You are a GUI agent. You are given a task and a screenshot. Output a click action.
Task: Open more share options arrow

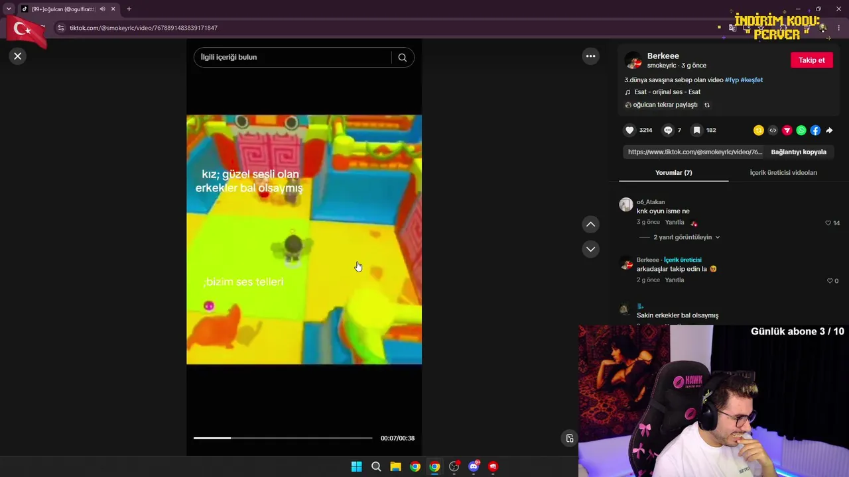(829, 131)
